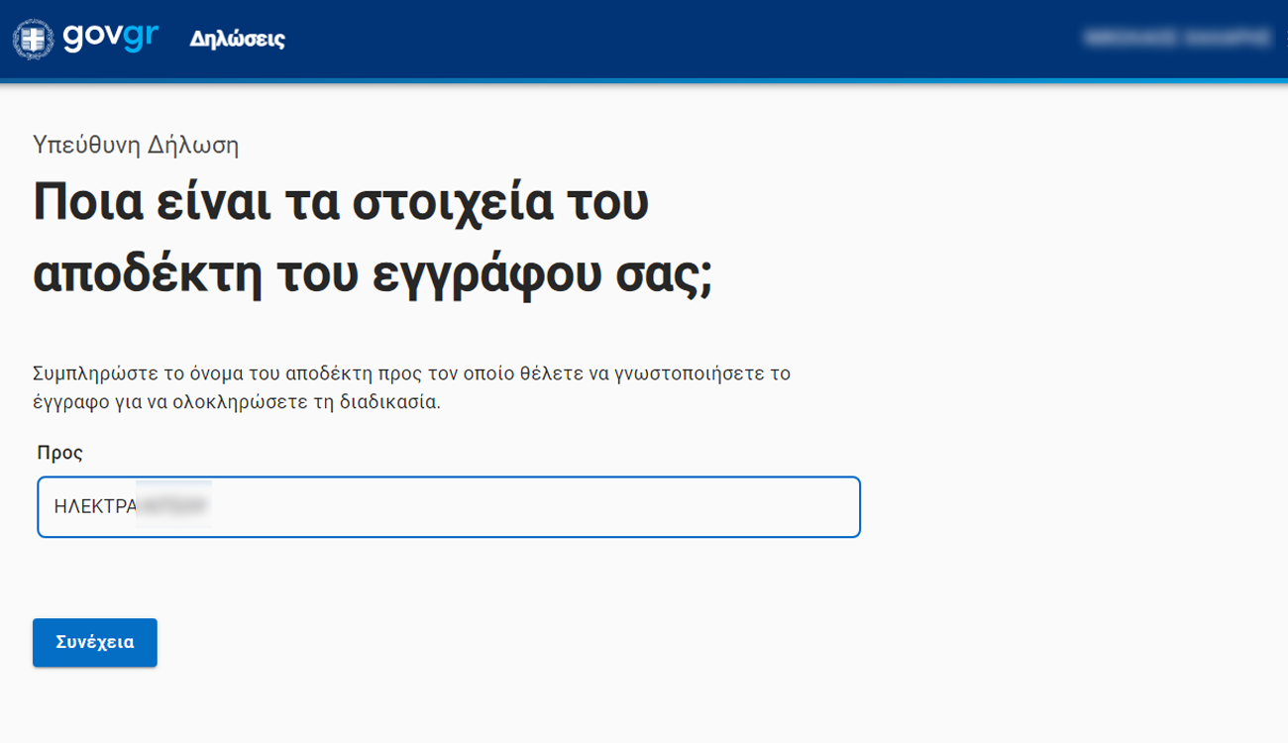
Task: Focus the "Προς" recipient input field
Action: 495,507
